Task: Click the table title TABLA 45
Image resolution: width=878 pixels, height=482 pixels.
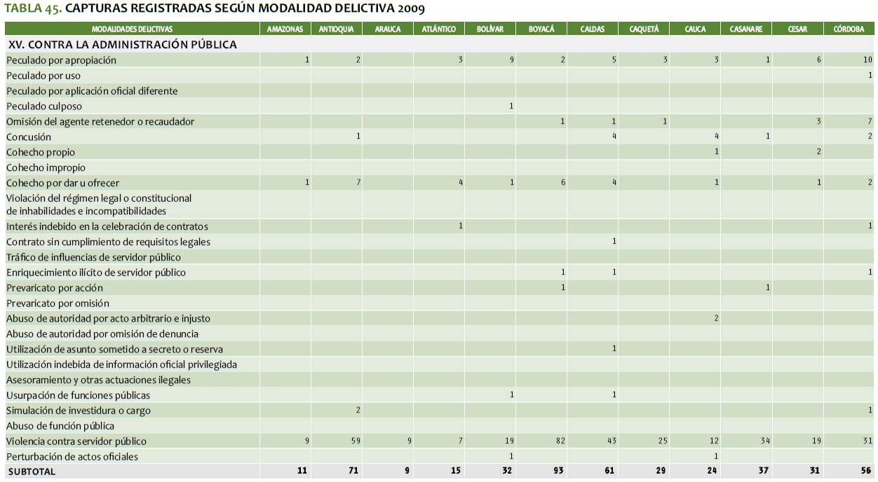Action: [x=214, y=8]
